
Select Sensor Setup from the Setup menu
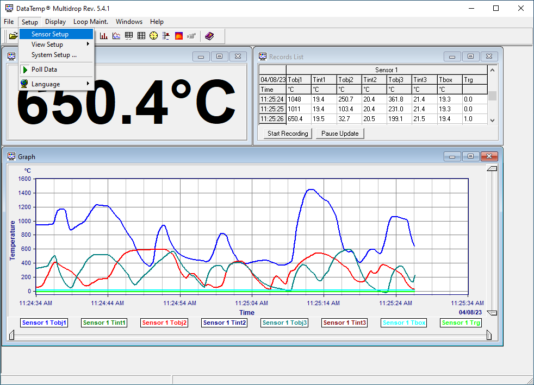pyautogui.click(x=56, y=34)
